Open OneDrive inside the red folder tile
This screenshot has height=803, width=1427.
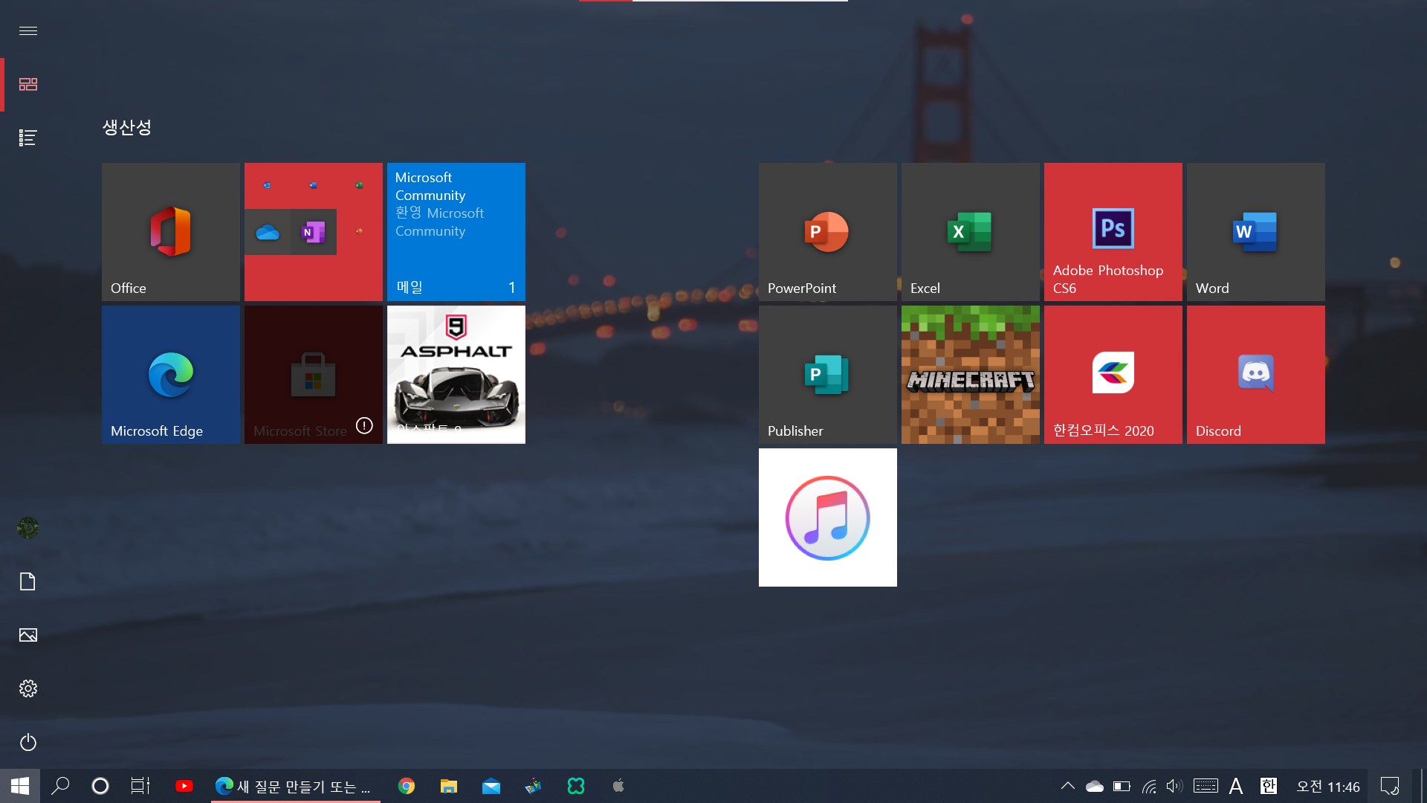pyautogui.click(x=268, y=232)
